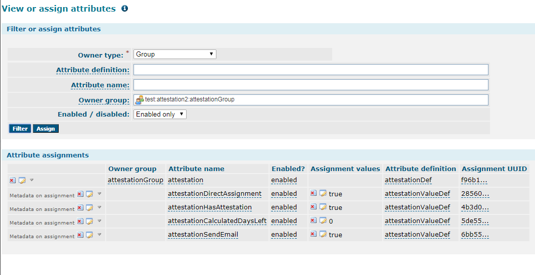Screen dimensions: 535x275
Task: Delete the true value of attestationDirectAssignment
Action: pos(313,193)
